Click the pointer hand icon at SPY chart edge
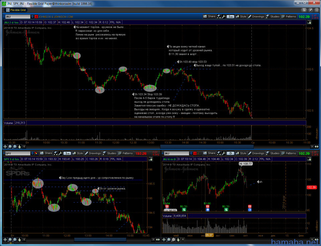The width and height of the screenshot is (321, 246). click(150, 159)
